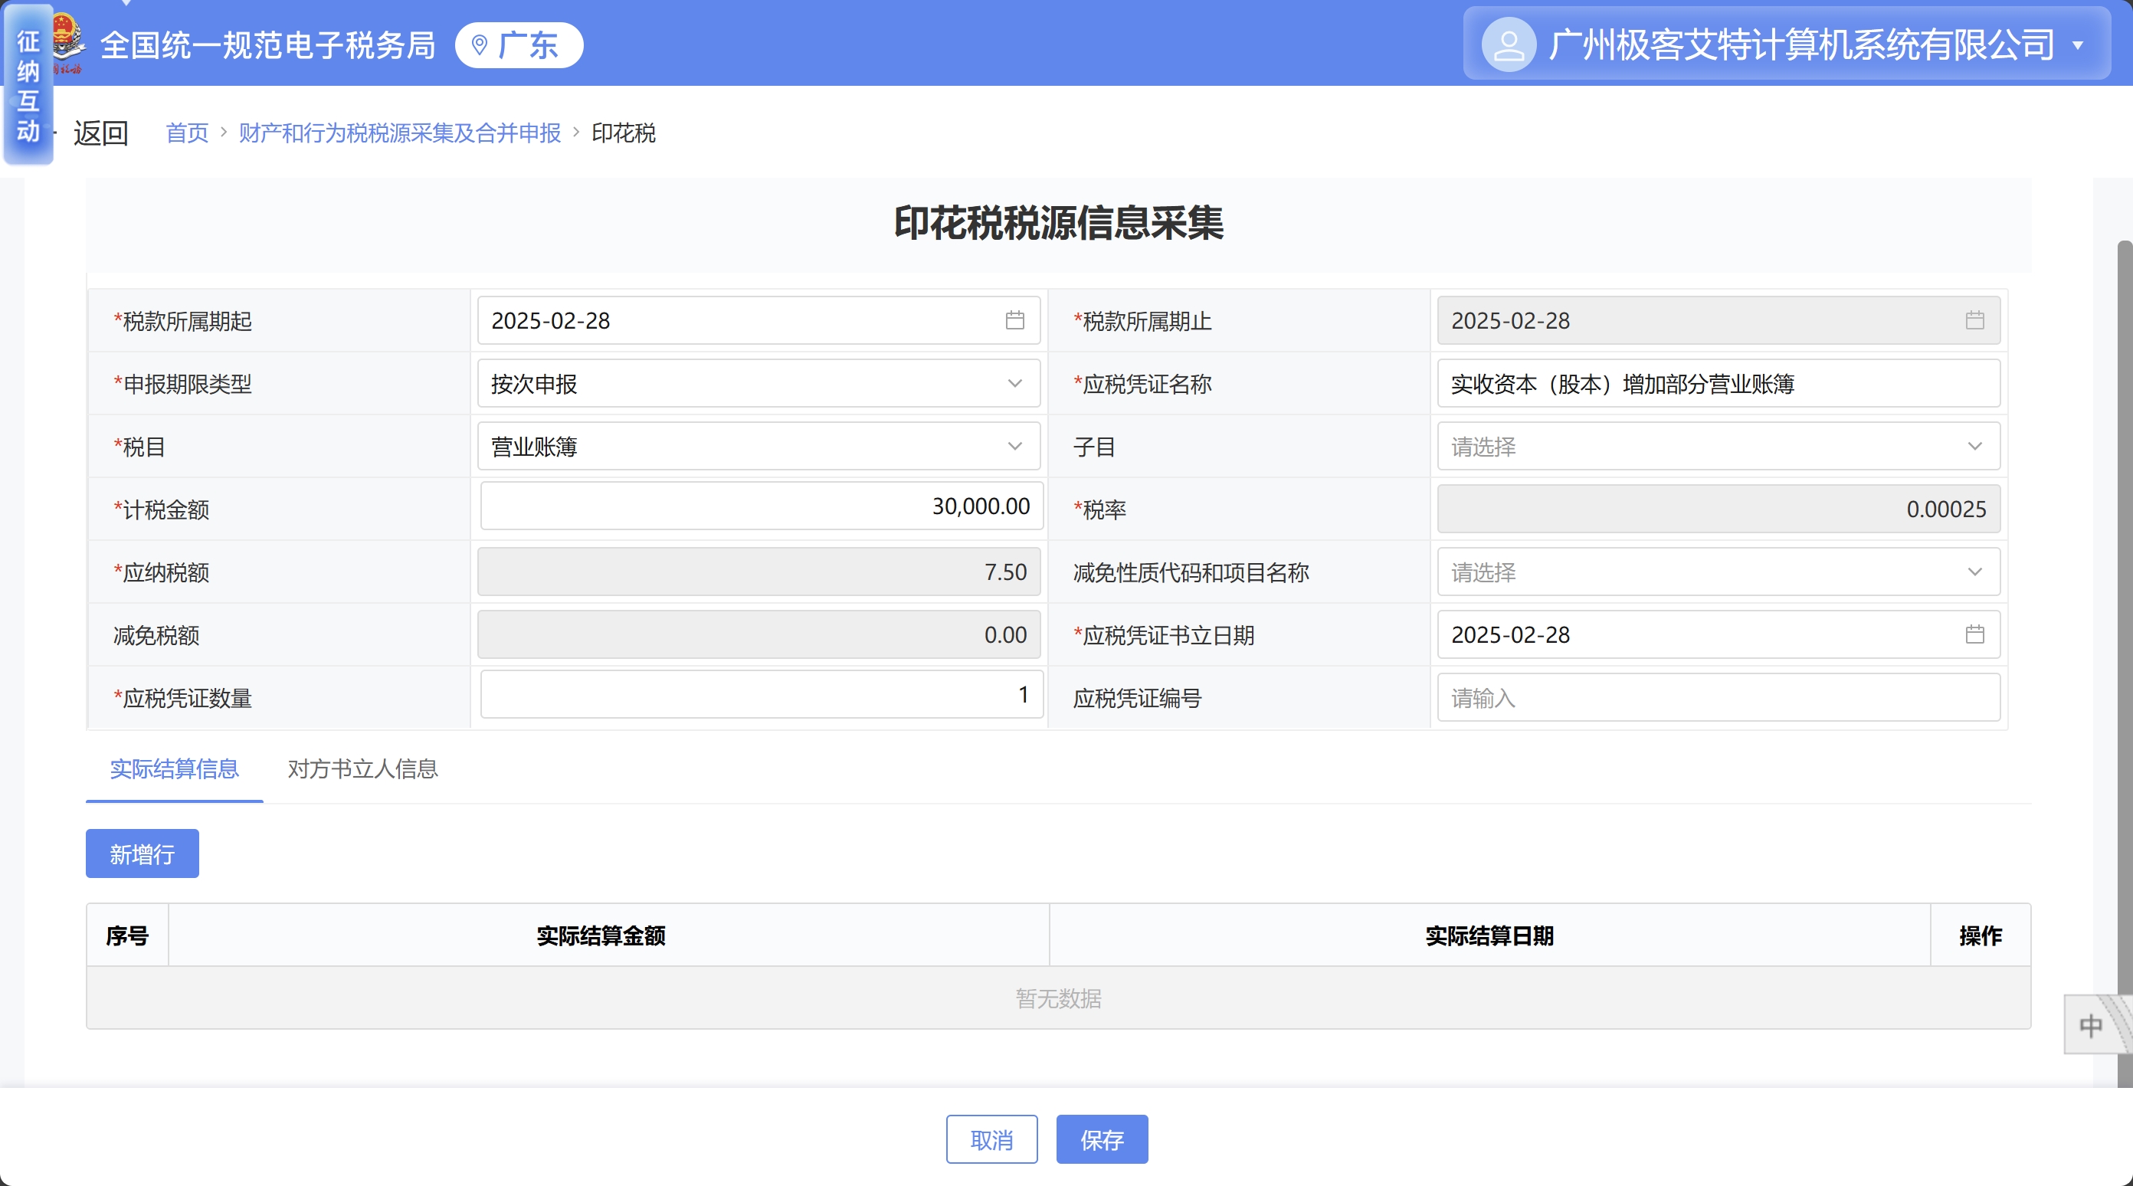2133x1186 pixels.
Task: Open calendar for 税款所属期起 date
Action: click(1014, 320)
